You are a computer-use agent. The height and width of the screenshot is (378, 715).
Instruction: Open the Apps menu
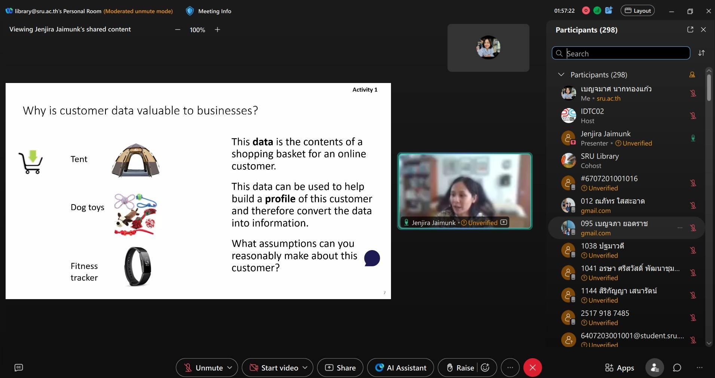click(620, 368)
